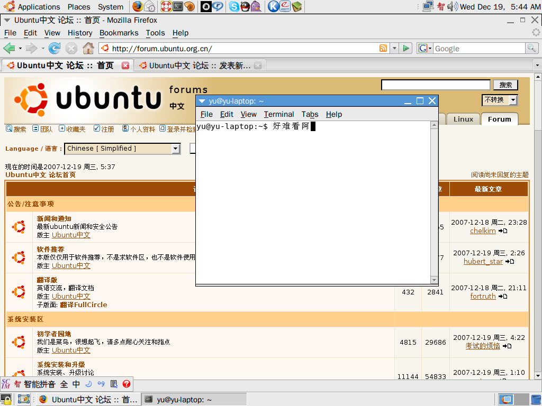
Task: Click the Google search input box
Action: [x=480, y=48]
